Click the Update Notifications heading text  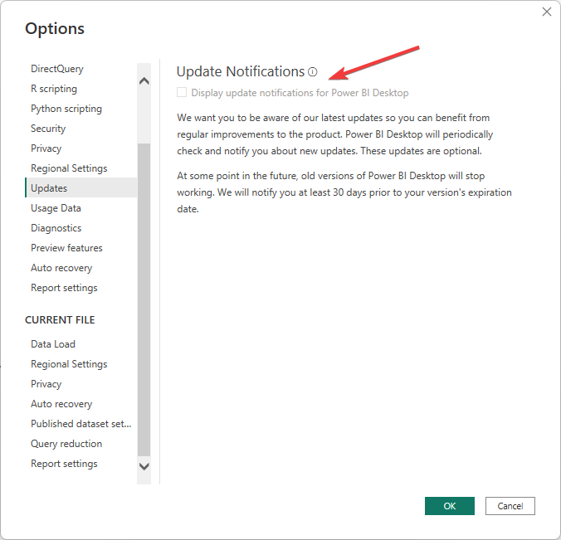pos(241,71)
